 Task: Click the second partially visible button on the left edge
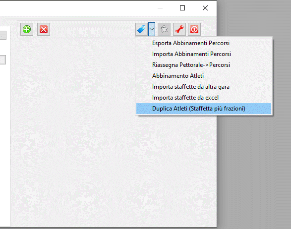[3, 59]
